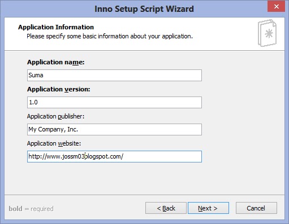The height and width of the screenshot is (224, 289).
Task: Go to previous page with Back button
Action: [166, 208]
